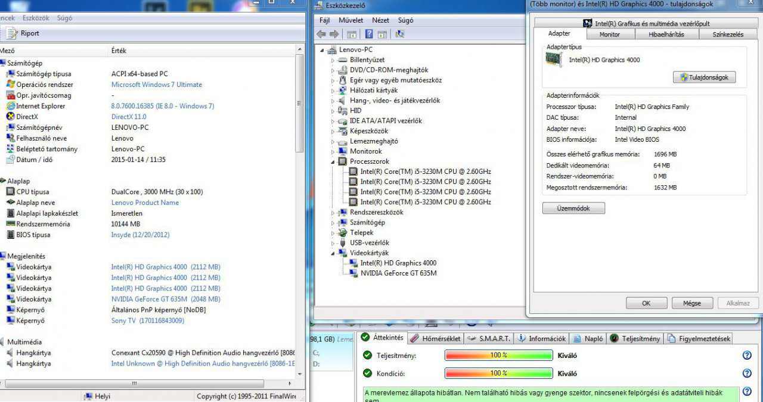This screenshot has width=763, height=402.
Task: Click the CPU típusa chip icon
Action: (x=10, y=192)
